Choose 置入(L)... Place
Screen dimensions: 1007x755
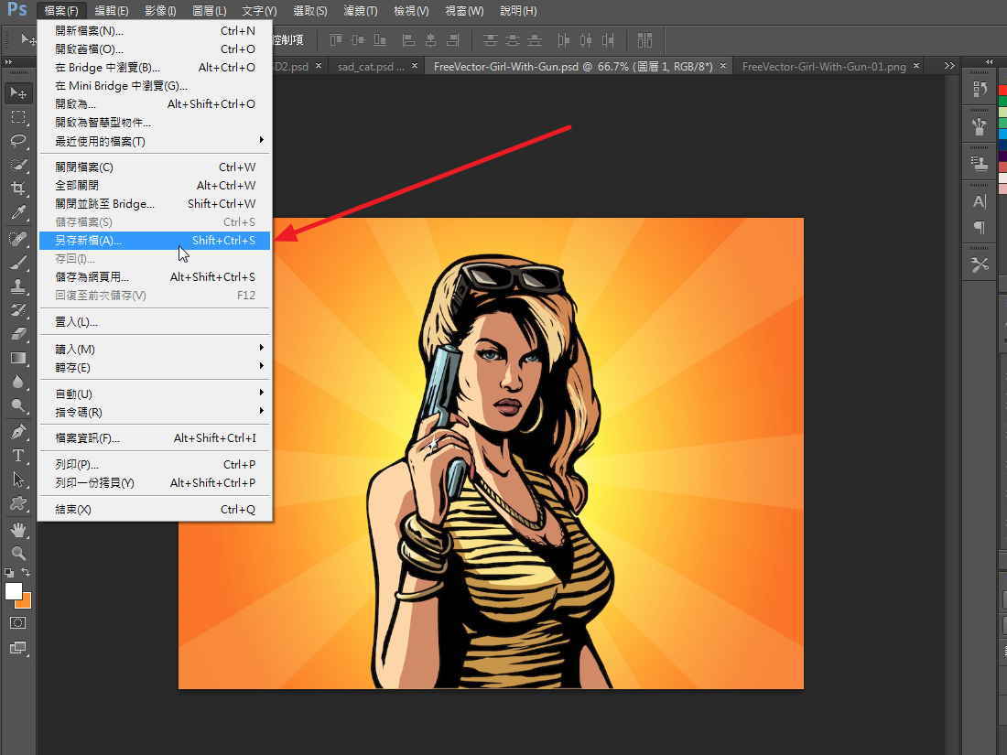tap(155, 321)
